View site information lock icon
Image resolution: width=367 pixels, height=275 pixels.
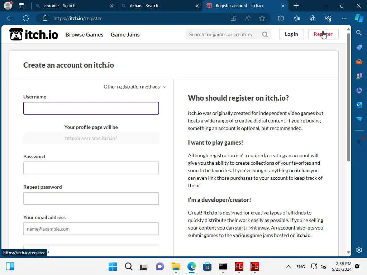pyautogui.click(x=45, y=18)
